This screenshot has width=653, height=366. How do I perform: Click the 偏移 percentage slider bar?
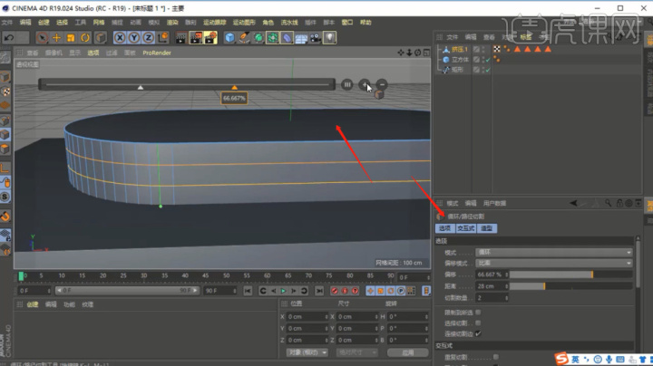(x=570, y=274)
